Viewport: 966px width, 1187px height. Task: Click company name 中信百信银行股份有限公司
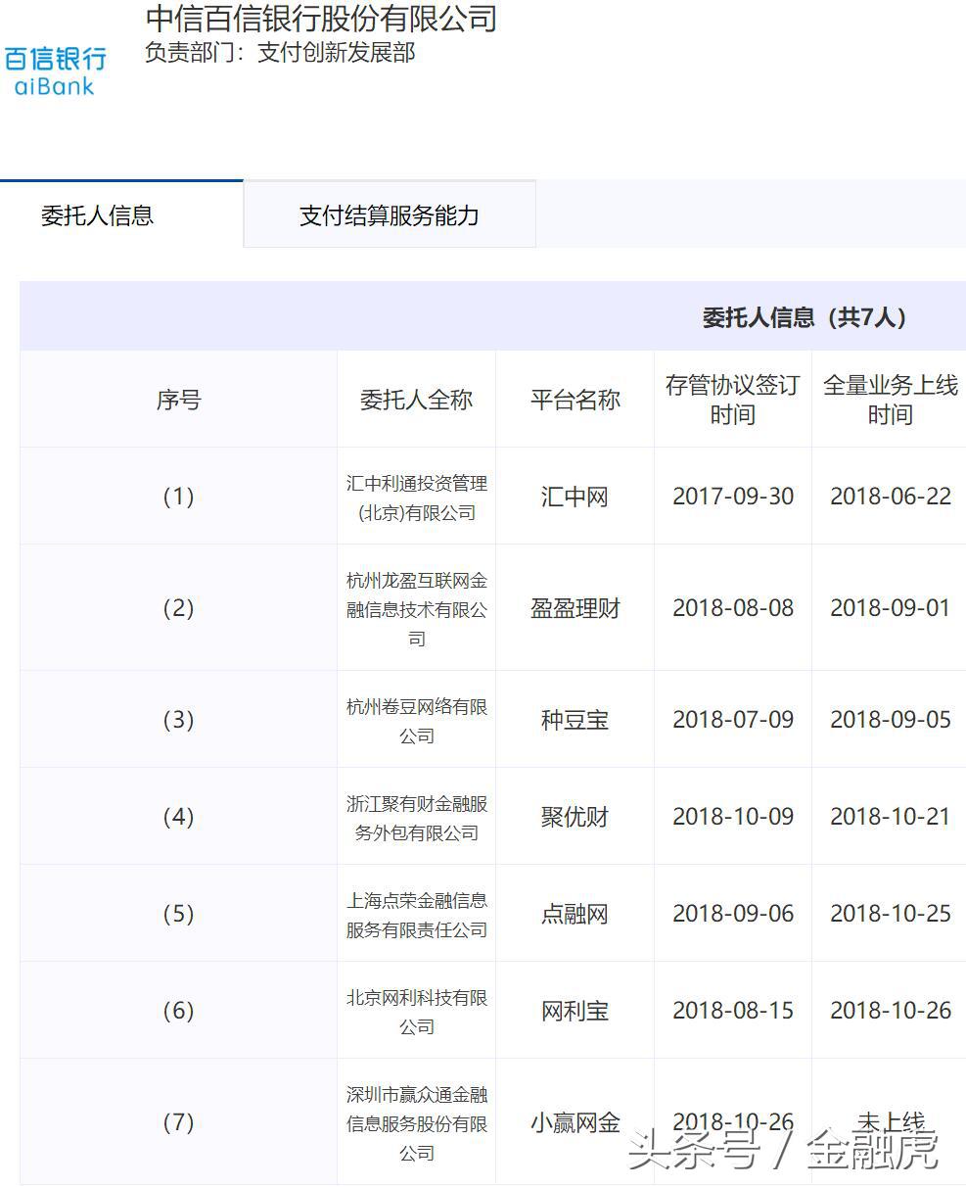(x=321, y=18)
